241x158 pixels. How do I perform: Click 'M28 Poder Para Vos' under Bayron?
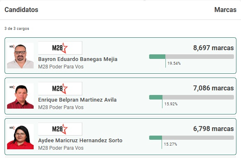click(61, 67)
